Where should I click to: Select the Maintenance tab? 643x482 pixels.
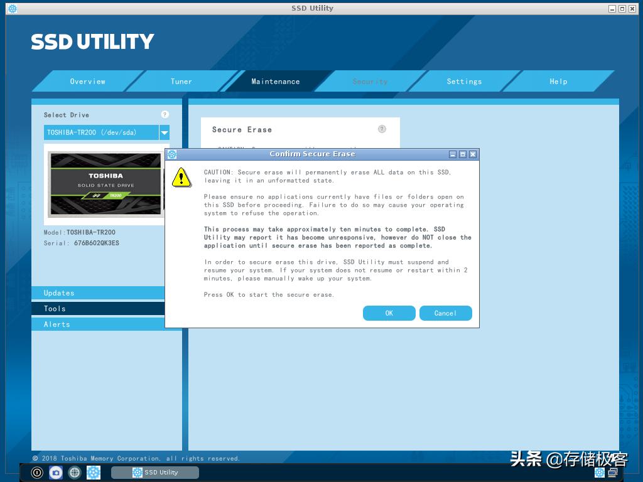coord(276,81)
